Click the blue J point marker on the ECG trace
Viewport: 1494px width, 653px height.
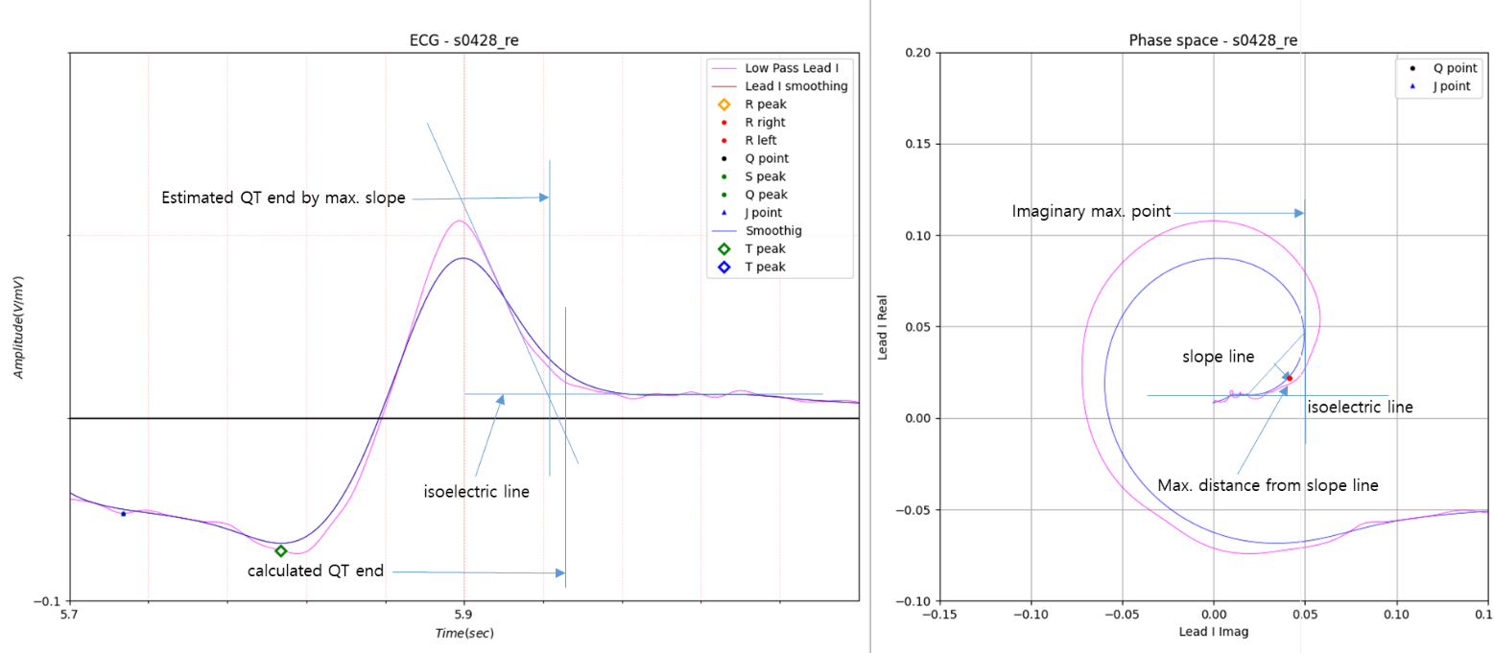point(123,514)
